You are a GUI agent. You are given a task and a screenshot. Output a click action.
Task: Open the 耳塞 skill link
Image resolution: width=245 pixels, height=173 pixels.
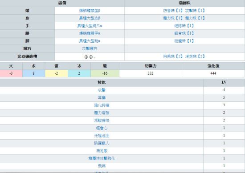coord(102,98)
